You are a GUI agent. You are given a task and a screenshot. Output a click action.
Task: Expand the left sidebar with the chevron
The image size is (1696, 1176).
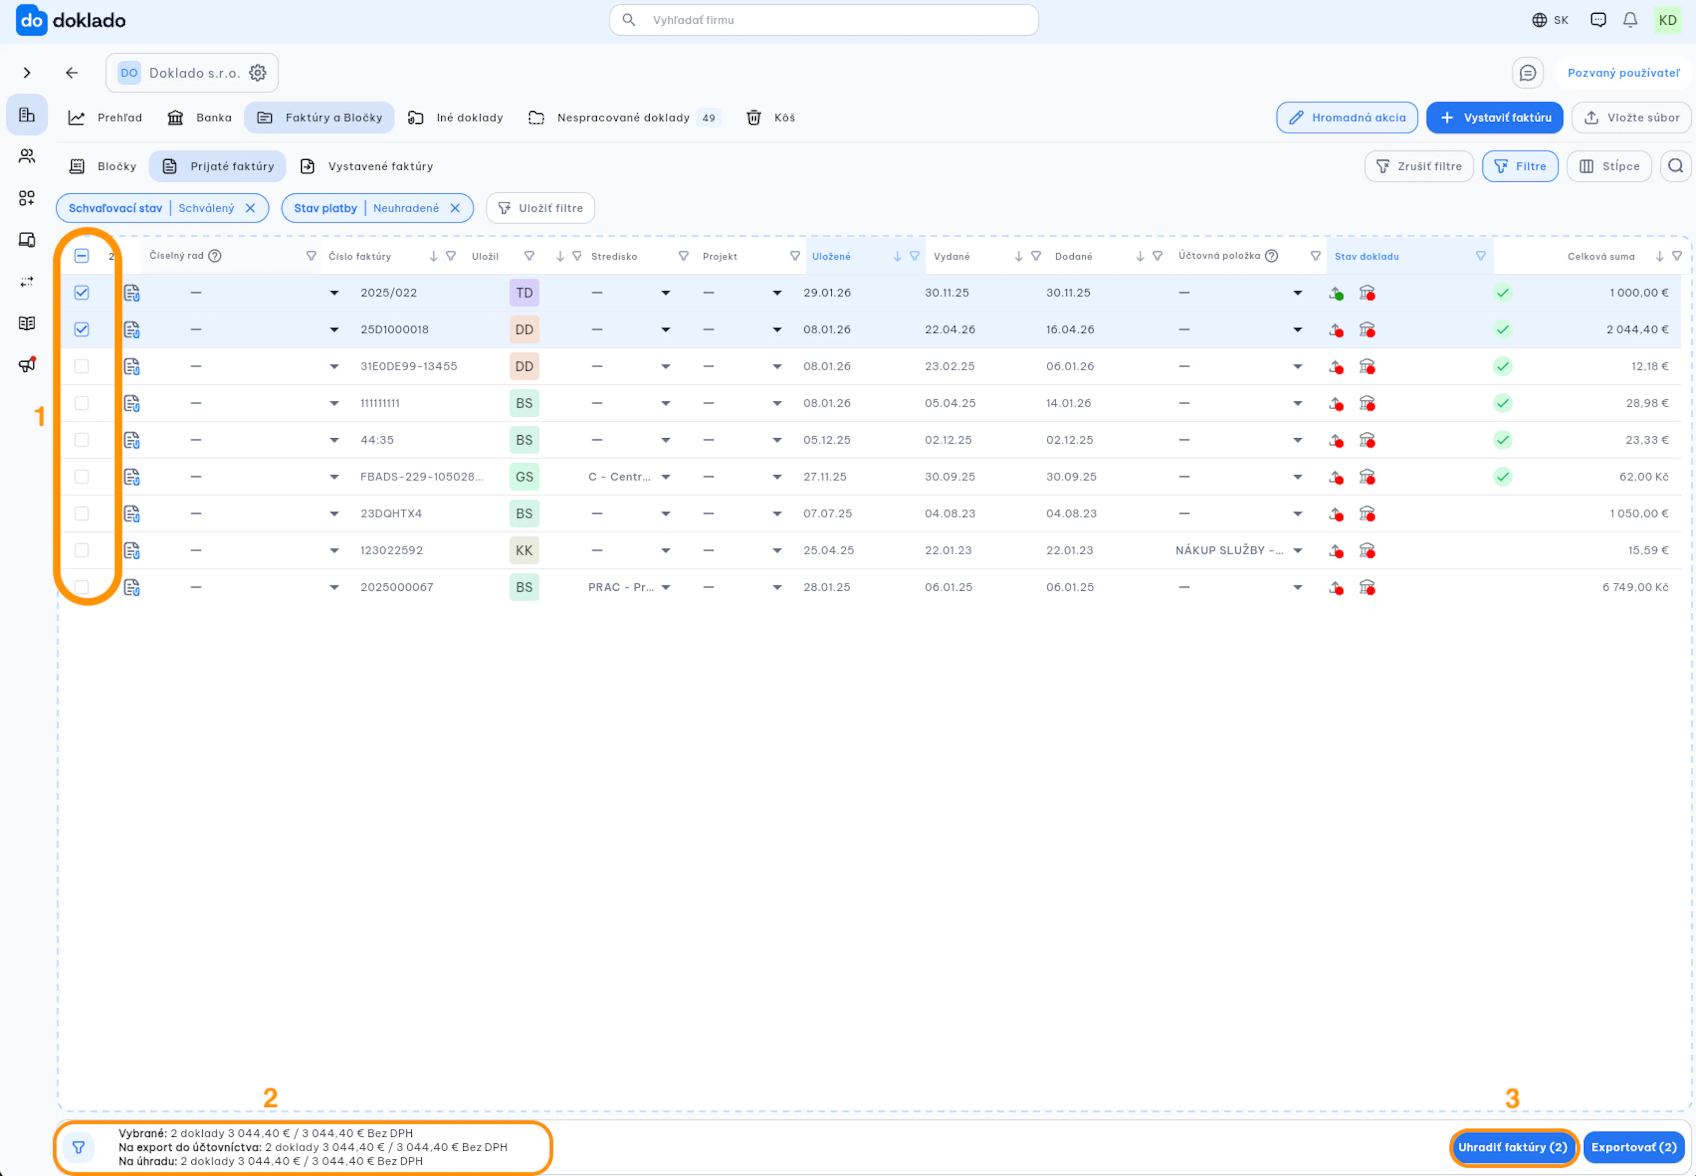click(x=26, y=73)
